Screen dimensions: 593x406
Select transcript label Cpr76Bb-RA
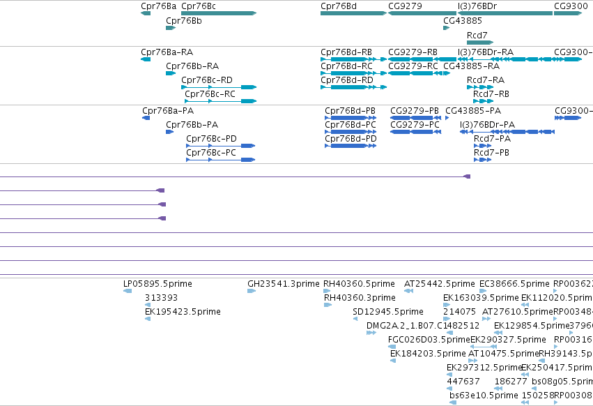192,66
